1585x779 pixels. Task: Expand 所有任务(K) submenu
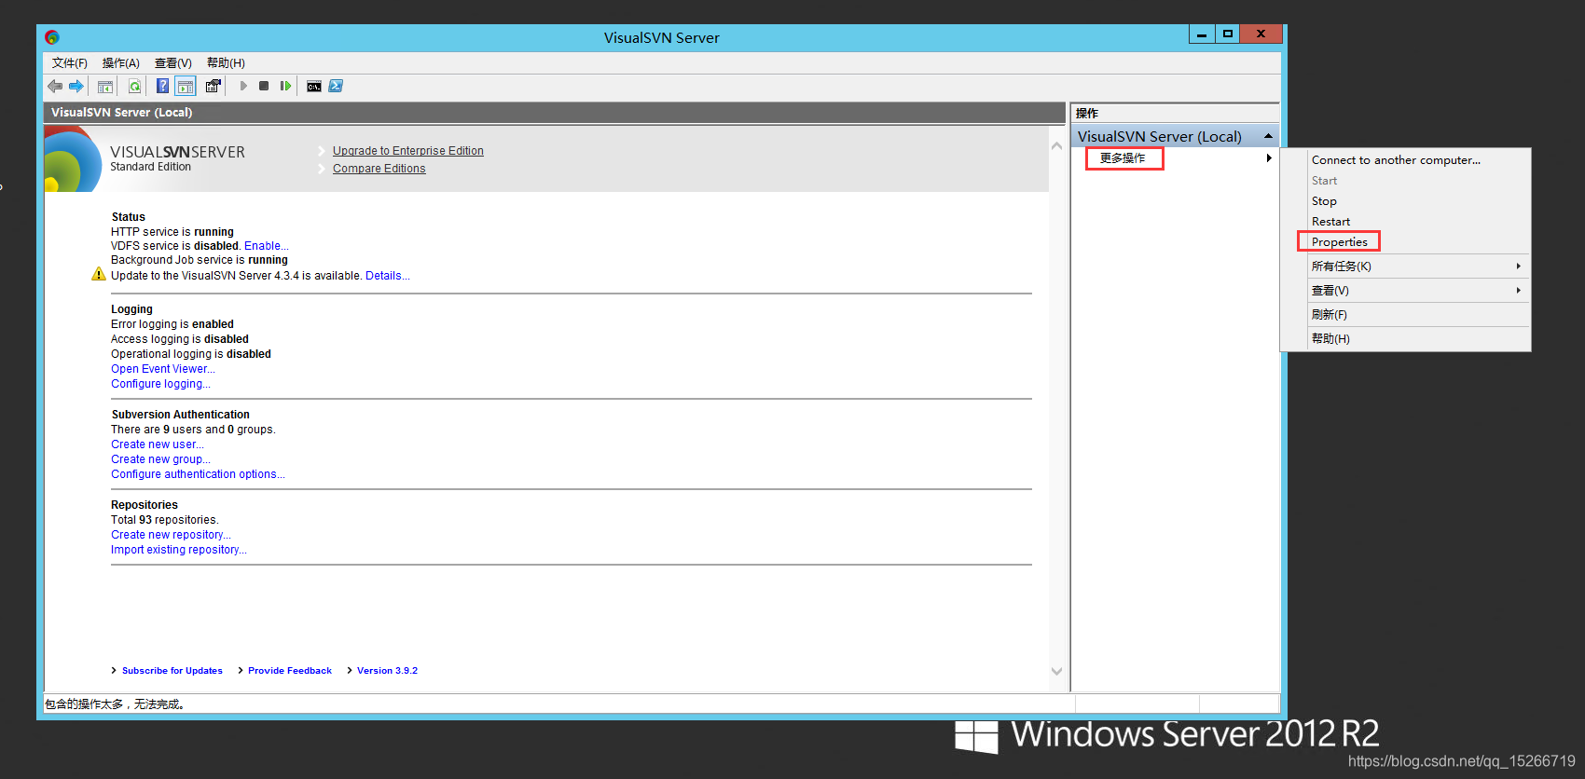pos(1407,266)
